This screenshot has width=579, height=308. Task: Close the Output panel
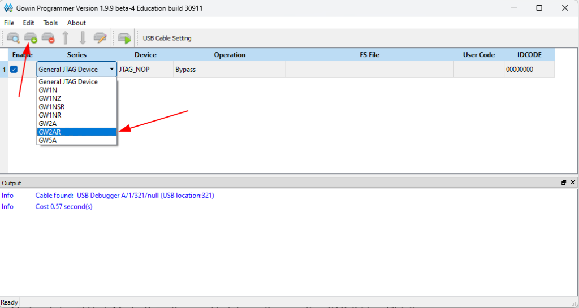[573, 183]
